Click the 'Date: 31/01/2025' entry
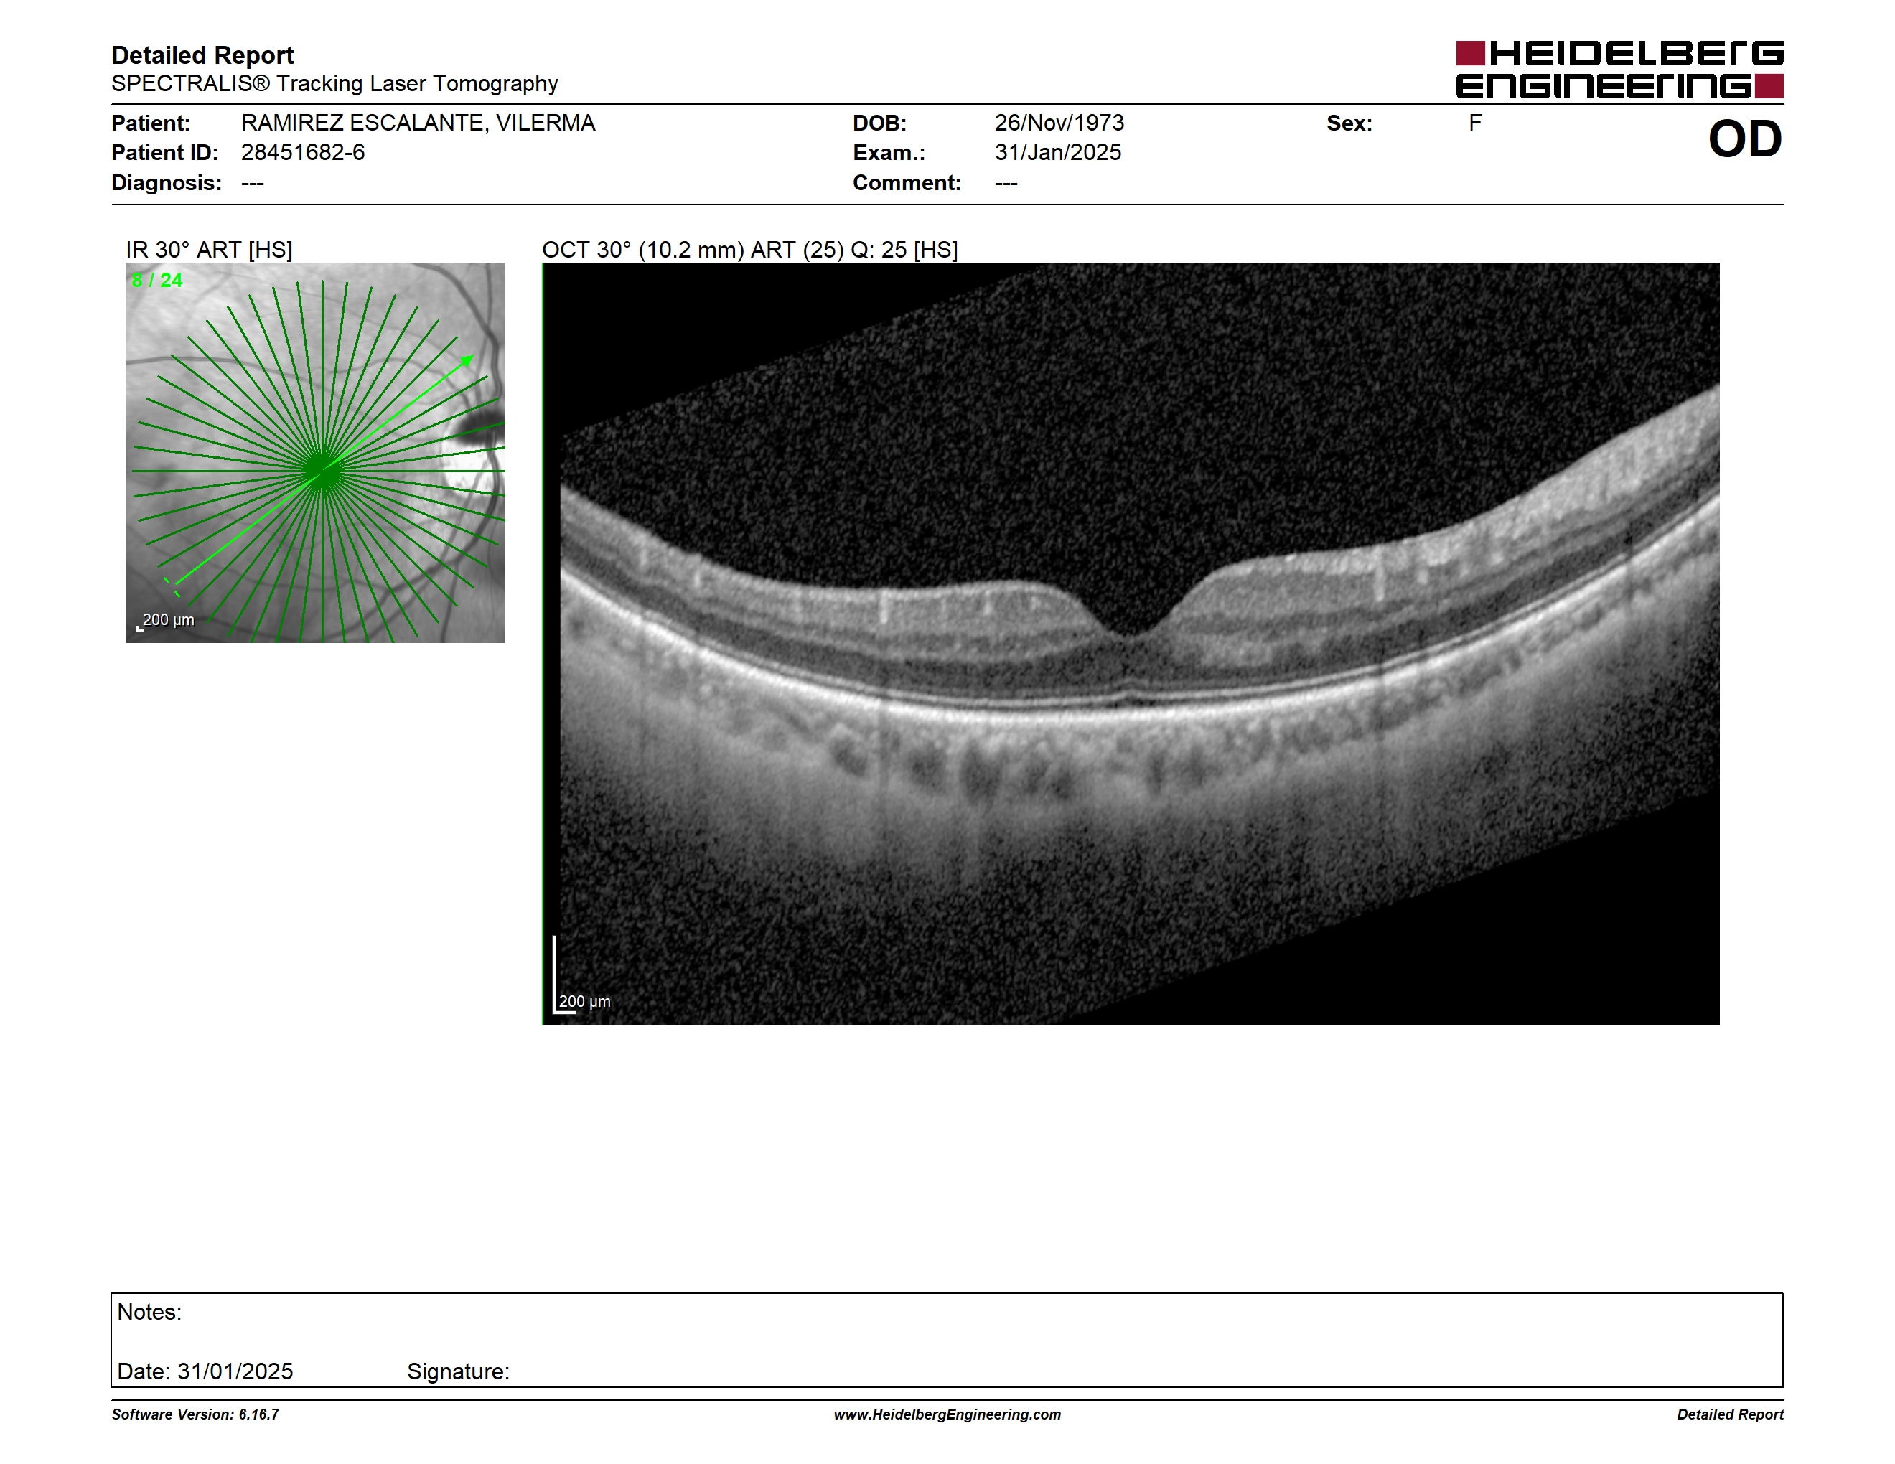Image resolution: width=1895 pixels, height=1464 pixels. pos(205,1371)
